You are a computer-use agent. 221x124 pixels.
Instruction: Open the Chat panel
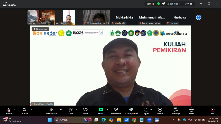[x=71, y=110]
